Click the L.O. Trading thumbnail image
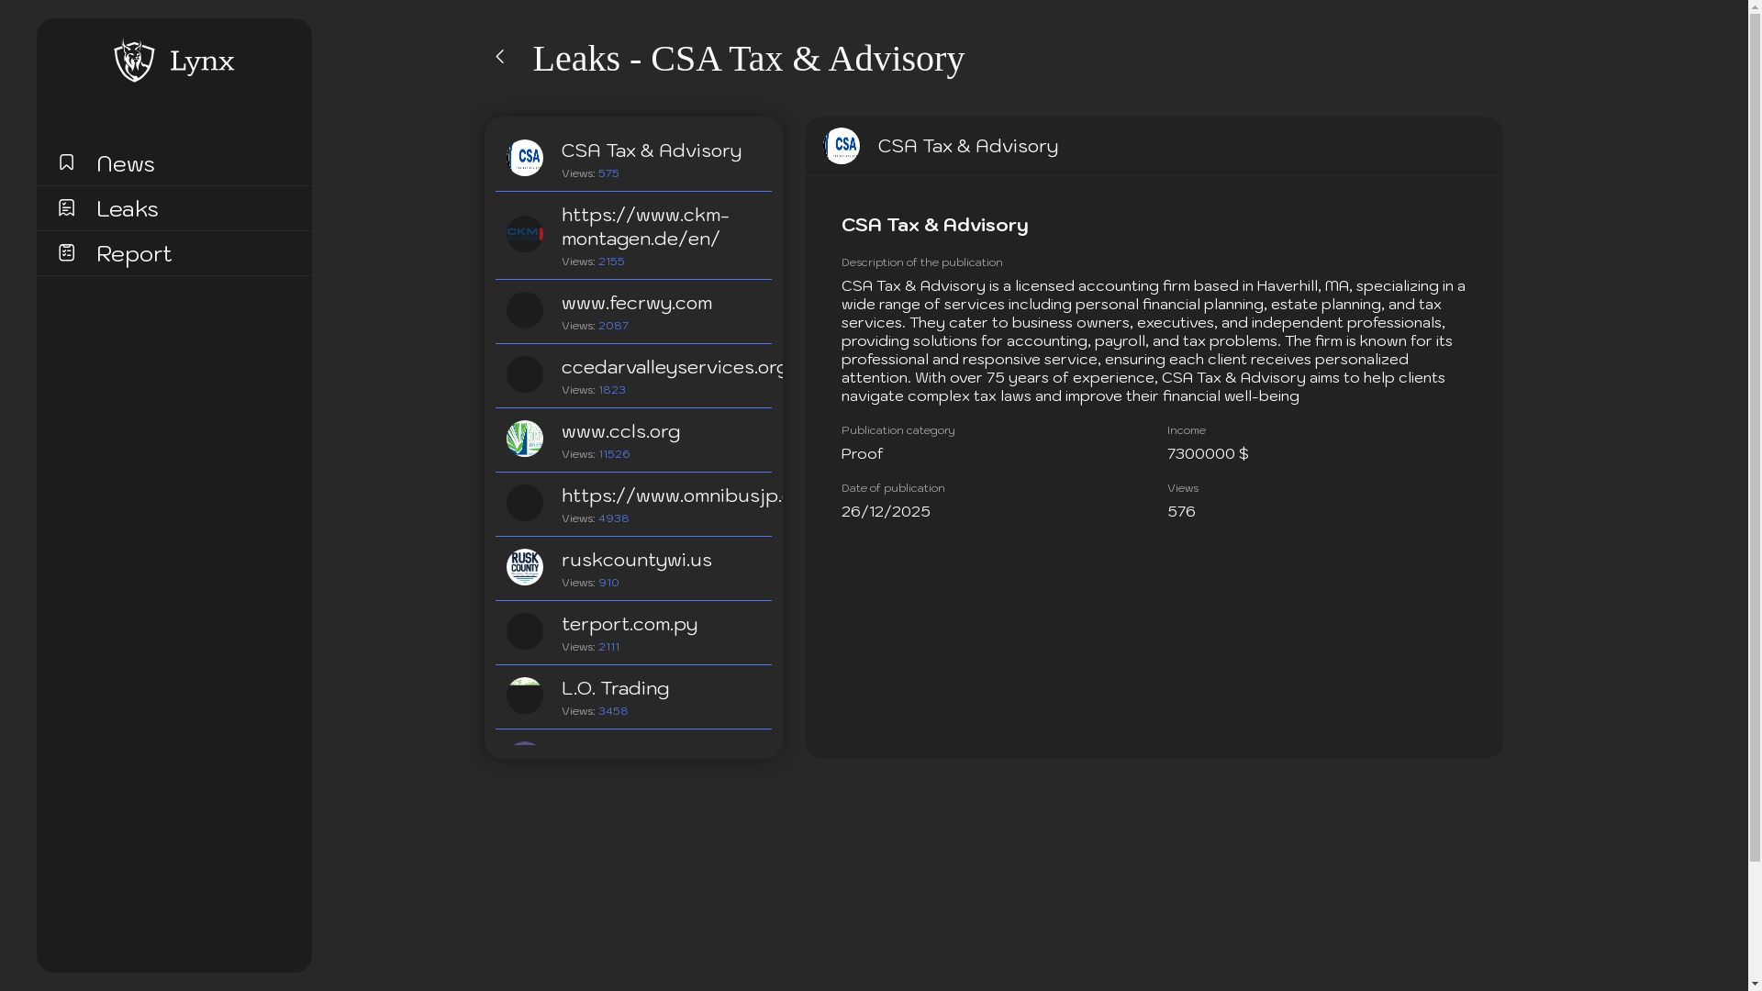The width and height of the screenshot is (1762, 991). tap(525, 696)
